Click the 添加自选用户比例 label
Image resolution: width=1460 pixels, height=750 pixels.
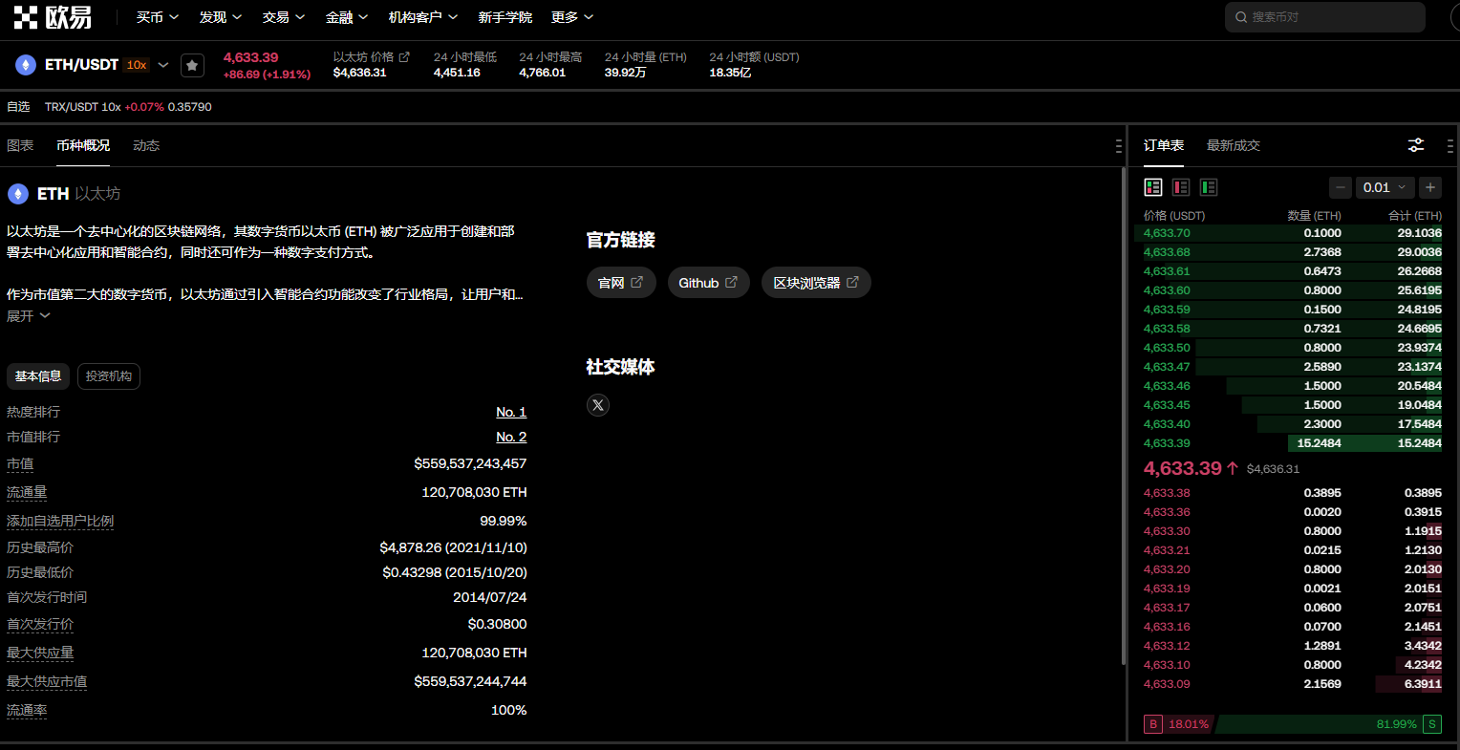tap(60, 521)
